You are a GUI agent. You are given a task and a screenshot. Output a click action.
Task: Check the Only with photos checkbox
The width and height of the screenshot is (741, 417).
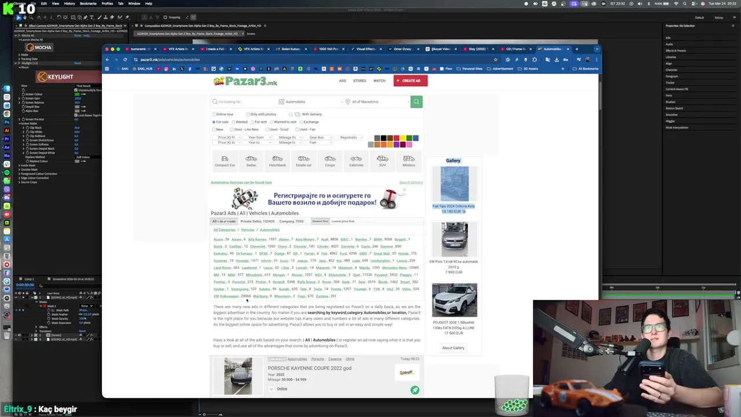(248, 114)
